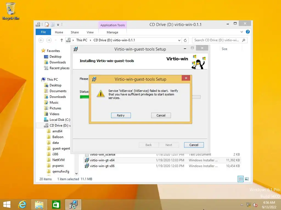Image resolution: width=281 pixels, height=210 pixels.
Task: Open the i386 folder in tree
Action: 55,154
